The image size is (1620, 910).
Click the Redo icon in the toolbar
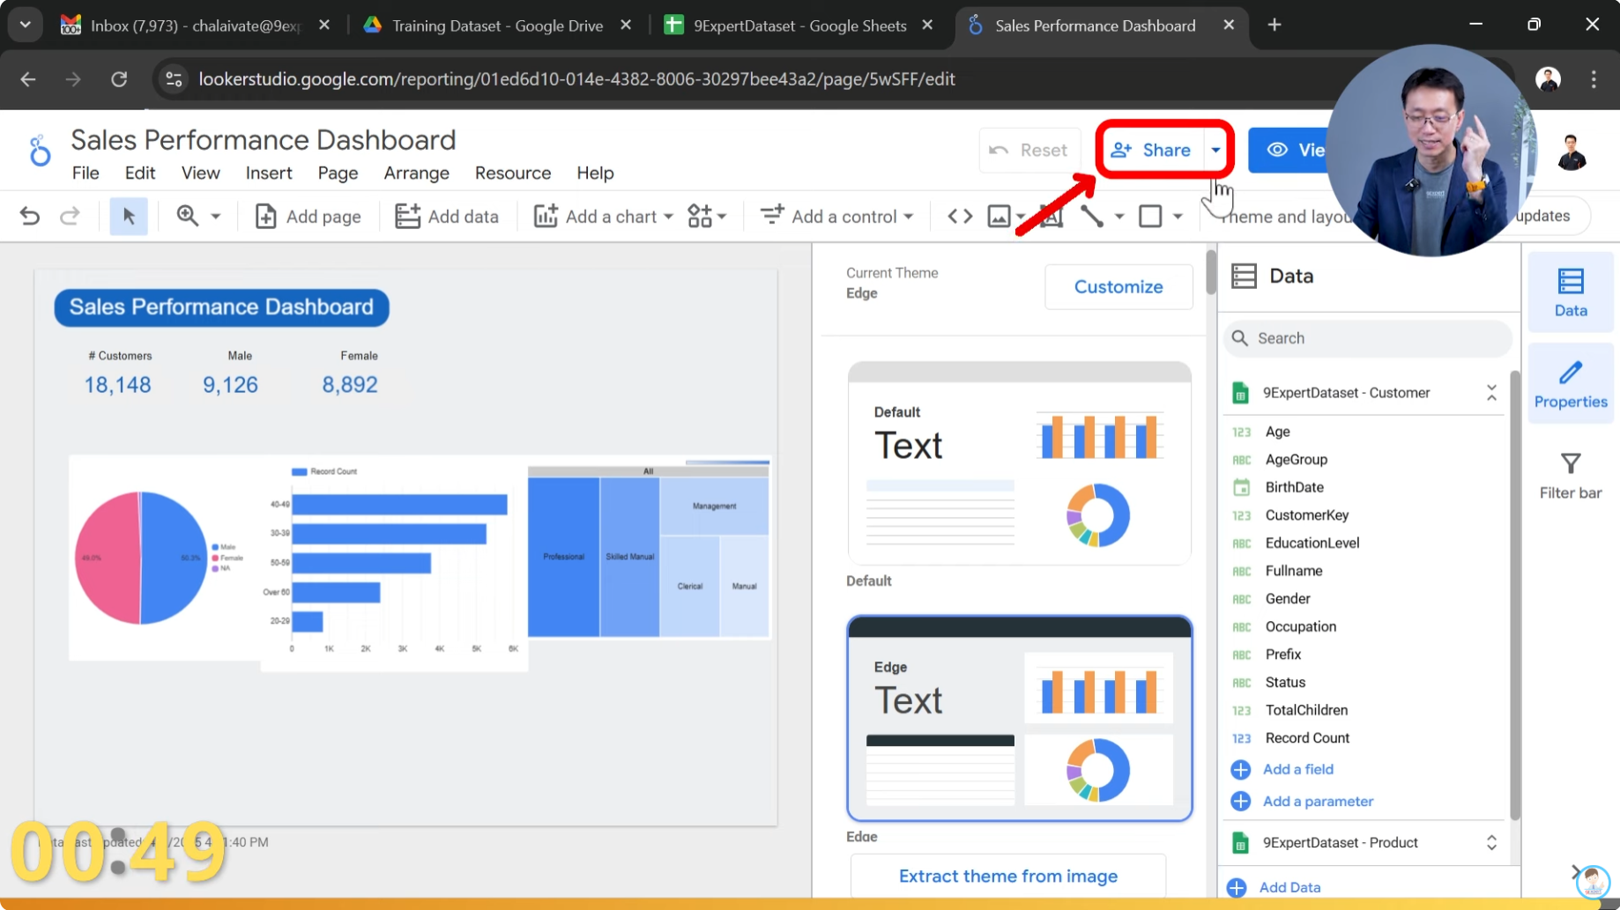[x=71, y=216]
